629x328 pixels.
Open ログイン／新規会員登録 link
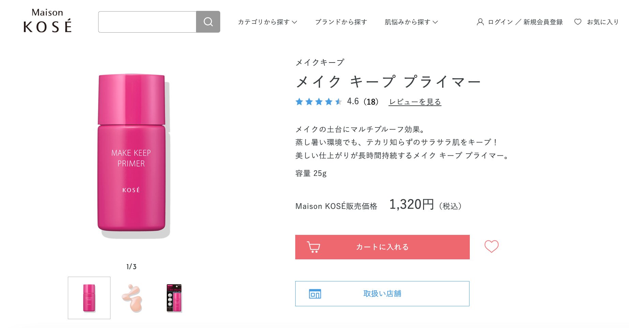click(525, 22)
